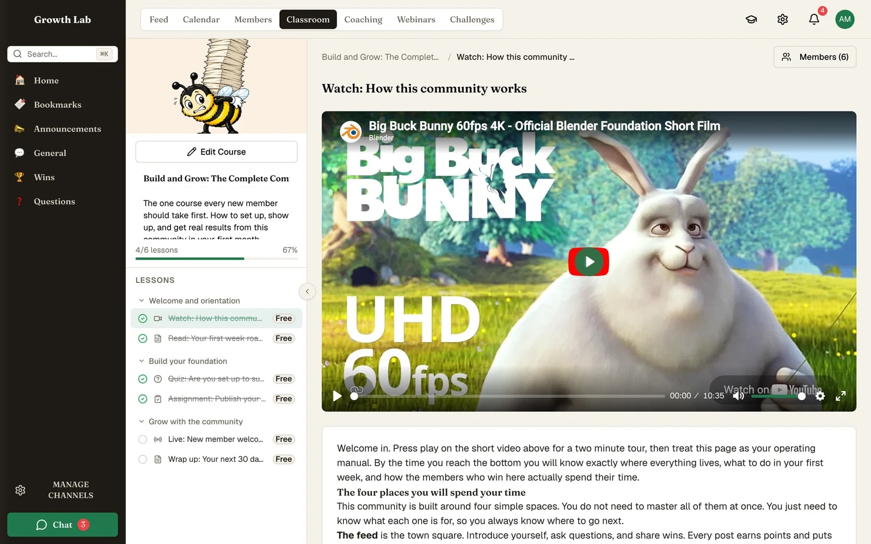871x544 pixels.
Task: Click the red YouTube play button on video
Action: pyautogui.click(x=588, y=262)
